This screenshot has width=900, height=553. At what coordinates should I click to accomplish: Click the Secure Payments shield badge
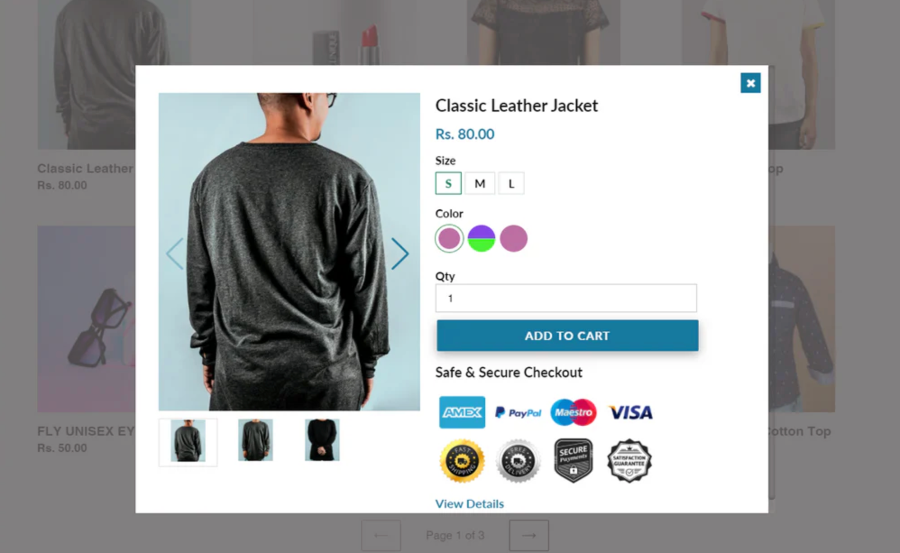tap(573, 461)
